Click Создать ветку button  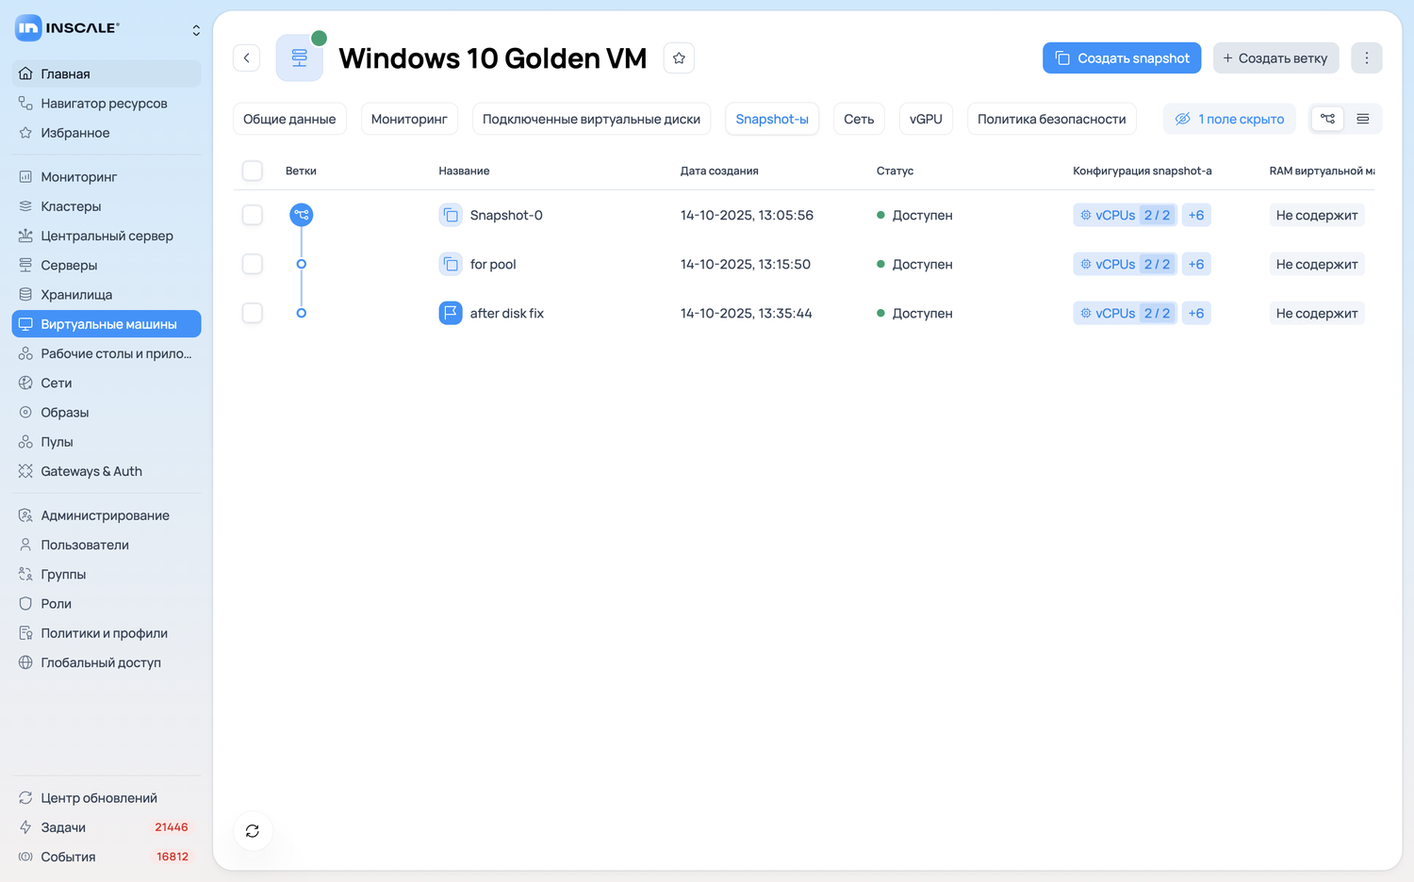(x=1275, y=58)
